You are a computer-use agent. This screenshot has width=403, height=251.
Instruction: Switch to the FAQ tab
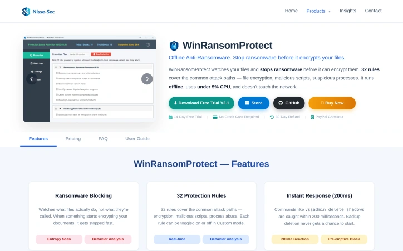tap(103, 139)
